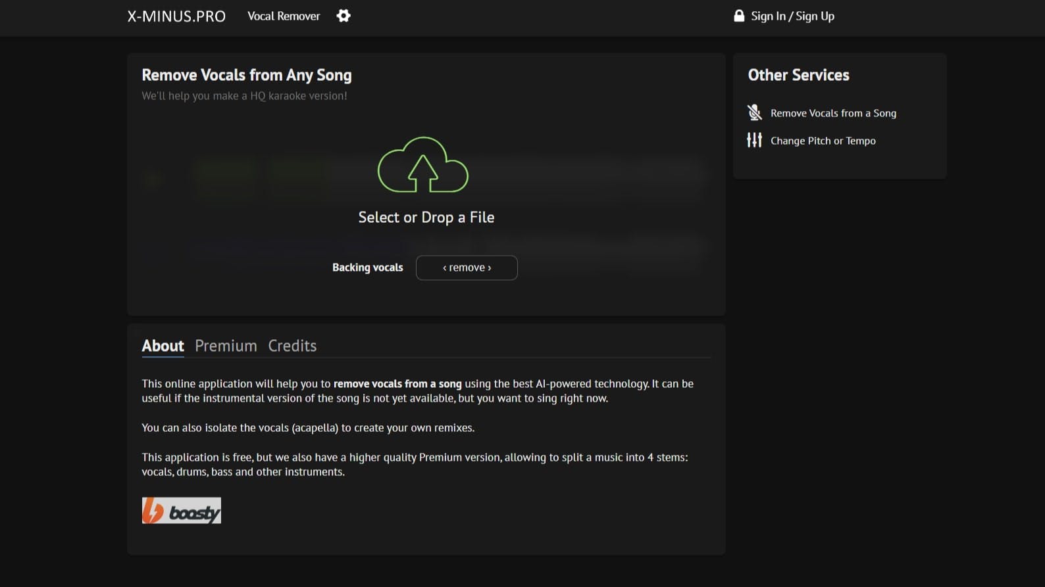Screen dimensions: 1045x587
Task: Click the mixer sliders icon
Action: (754, 140)
